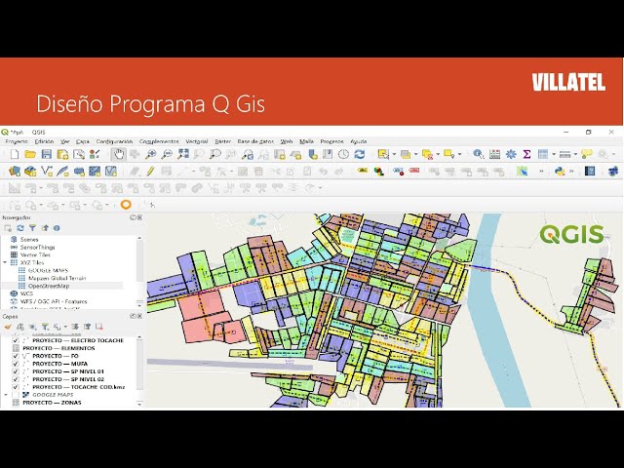Save project with the floppy disk icon
Image resolution: width=624 pixels, height=468 pixels.
(47, 154)
